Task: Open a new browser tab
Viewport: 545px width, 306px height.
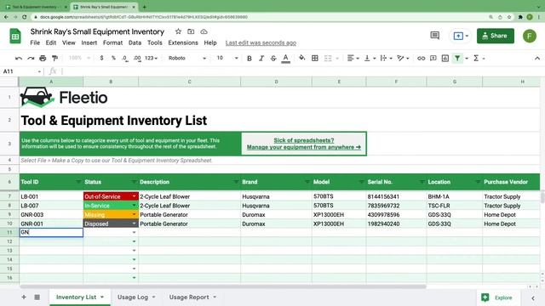Action: tap(144, 7)
